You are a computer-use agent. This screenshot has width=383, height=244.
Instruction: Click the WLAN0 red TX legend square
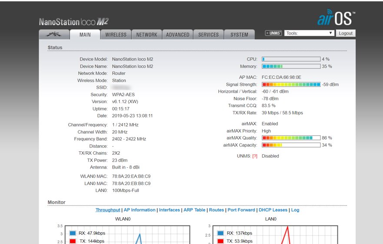click(73, 241)
